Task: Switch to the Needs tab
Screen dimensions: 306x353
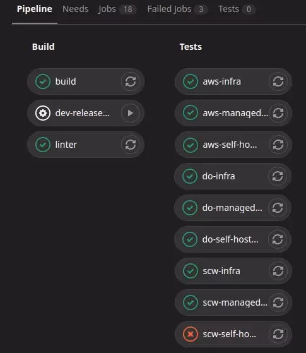Action: point(75,9)
